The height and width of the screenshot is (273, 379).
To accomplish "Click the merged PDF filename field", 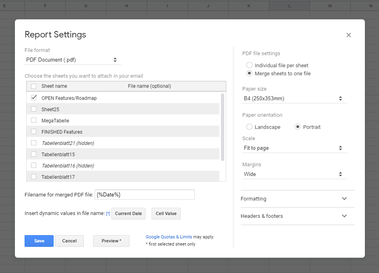I will (145, 195).
